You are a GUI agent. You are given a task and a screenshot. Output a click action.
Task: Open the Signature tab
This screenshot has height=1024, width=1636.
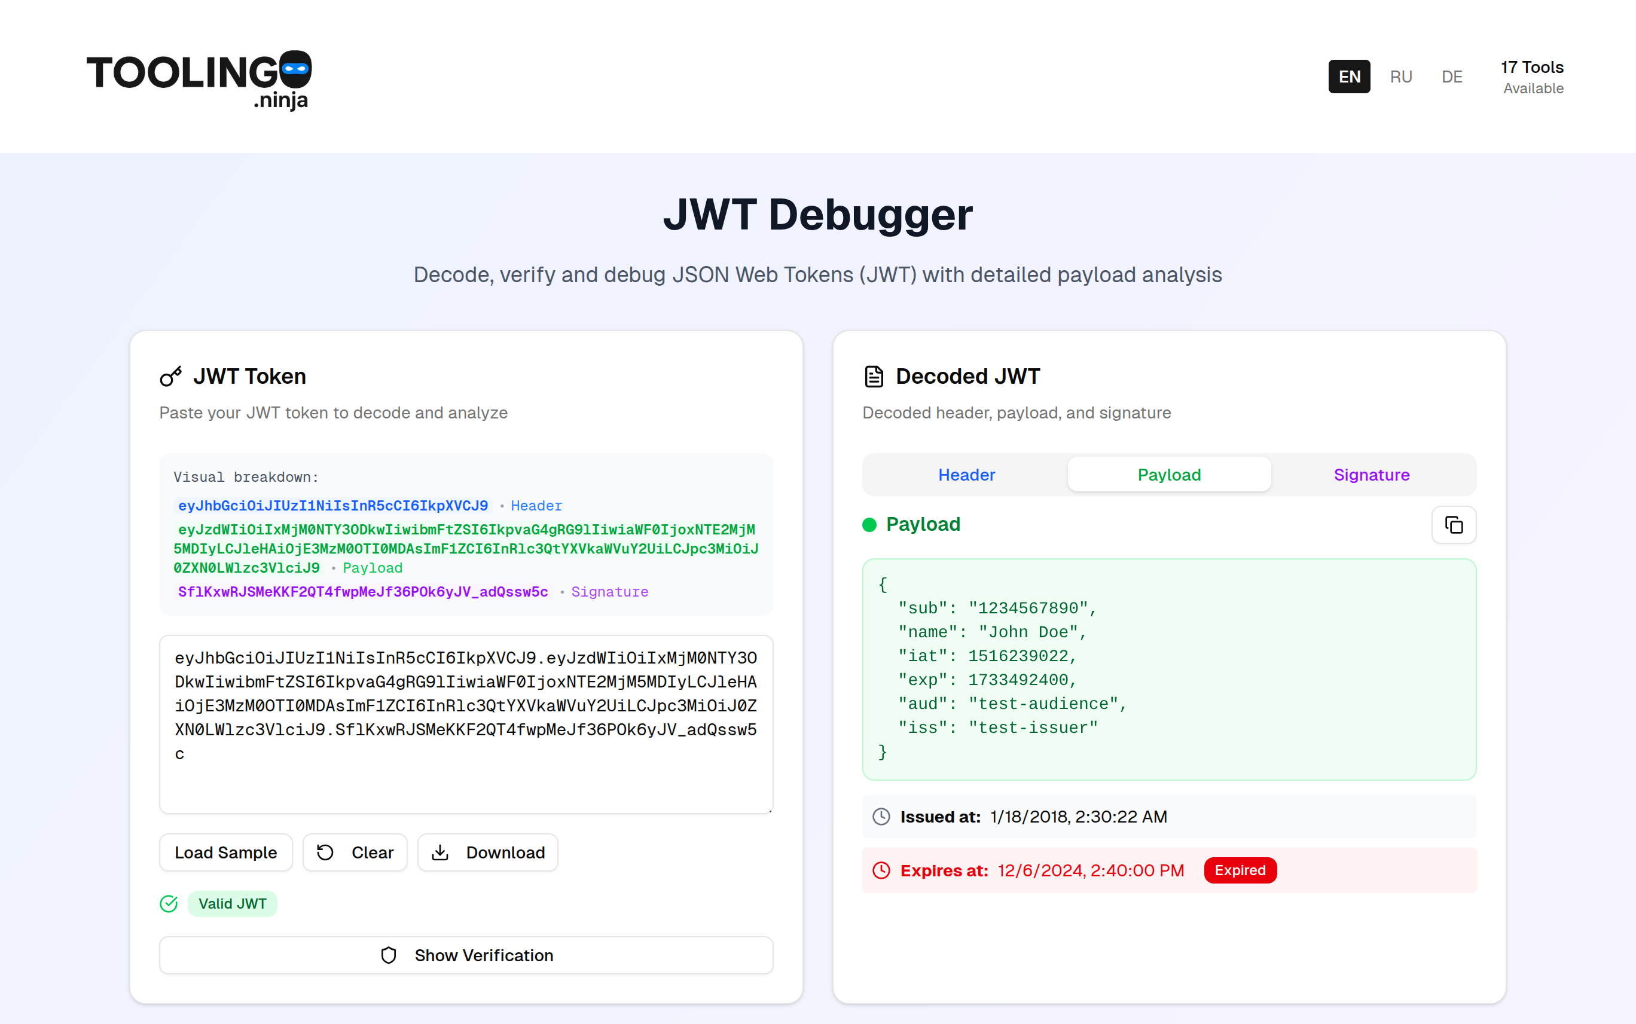[1372, 475]
